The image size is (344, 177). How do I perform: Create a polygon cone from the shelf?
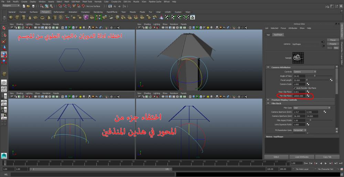pos(30,17)
